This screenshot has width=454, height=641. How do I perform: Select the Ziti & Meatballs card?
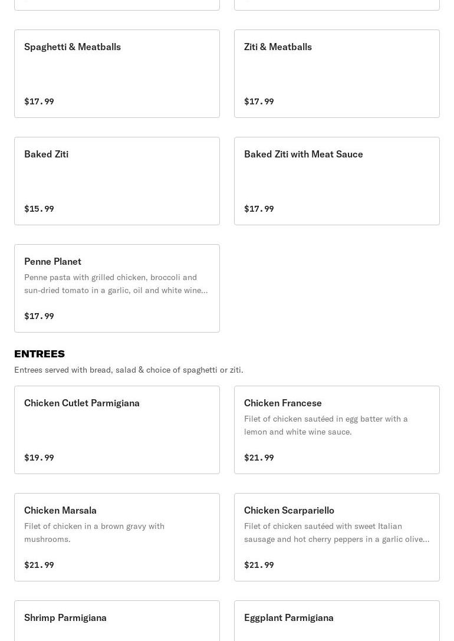point(337,73)
